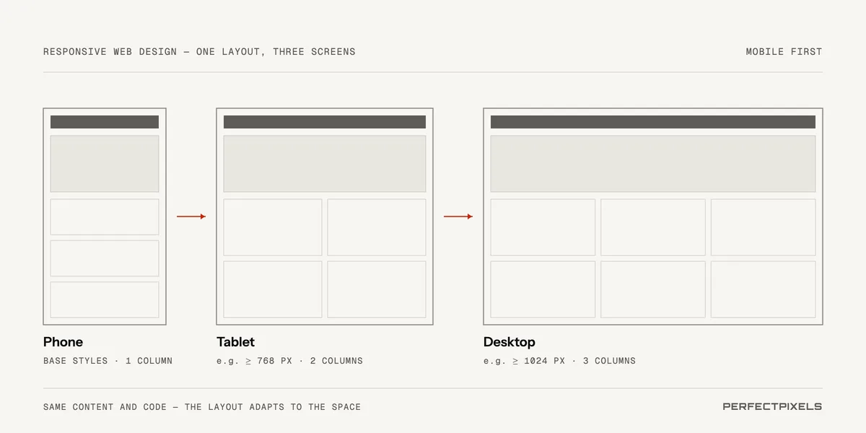
Task: Click the Tablet wireframe's grey hero block
Action: (x=325, y=164)
